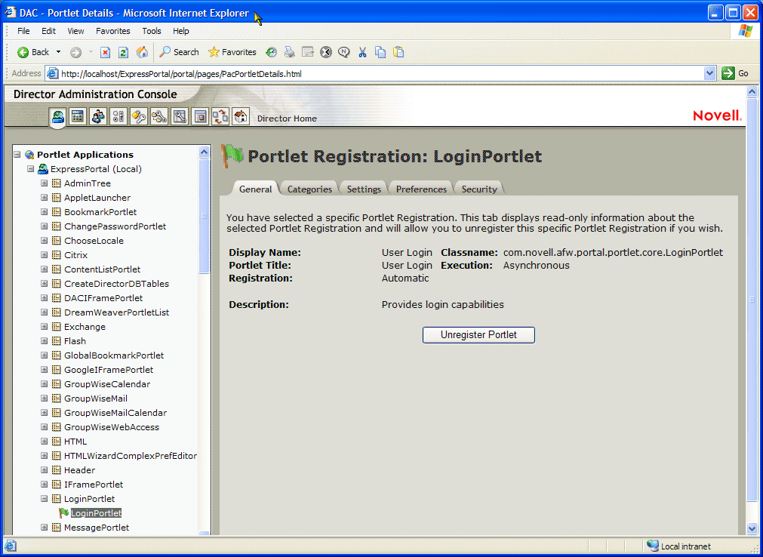
Task: Open the View menu
Action: pyautogui.click(x=76, y=31)
